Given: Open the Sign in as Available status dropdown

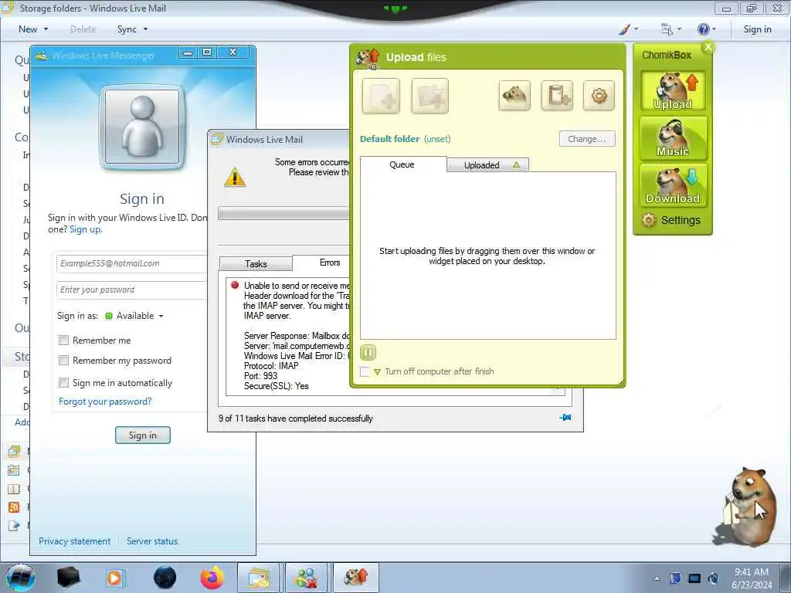Looking at the screenshot, I should [x=134, y=316].
